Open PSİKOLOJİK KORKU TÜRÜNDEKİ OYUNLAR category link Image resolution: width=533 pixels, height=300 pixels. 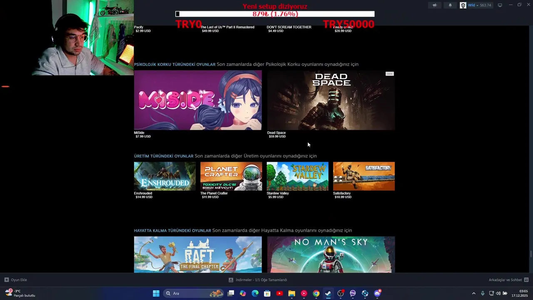175,65
